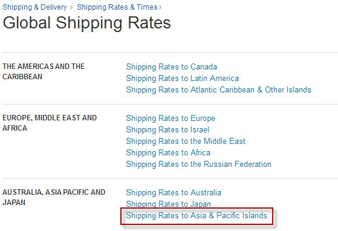
Task: View Shipping Rates to Latin America
Action: pos(182,78)
